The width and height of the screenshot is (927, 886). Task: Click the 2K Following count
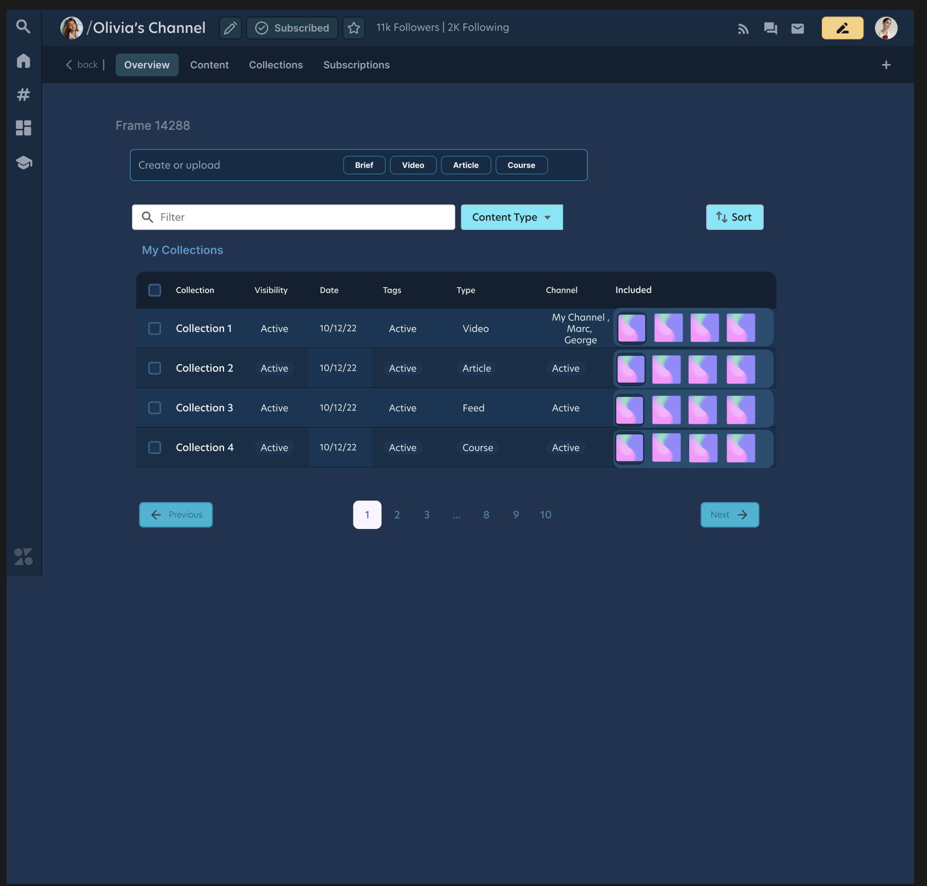click(x=478, y=27)
